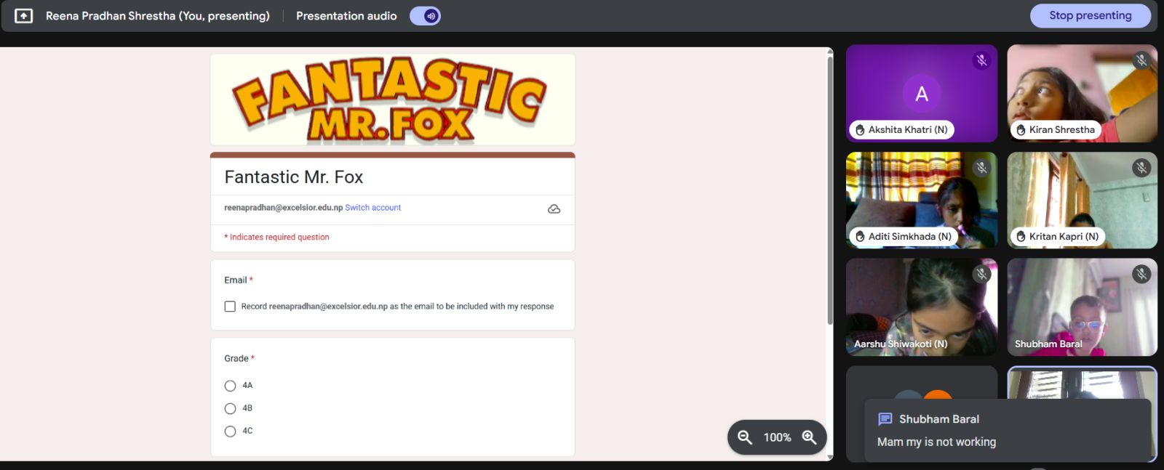The height and width of the screenshot is (470, 1164).
Task: Click Aditi Simkhada's muted microphone icon
Action: click(x=981, y=168)
